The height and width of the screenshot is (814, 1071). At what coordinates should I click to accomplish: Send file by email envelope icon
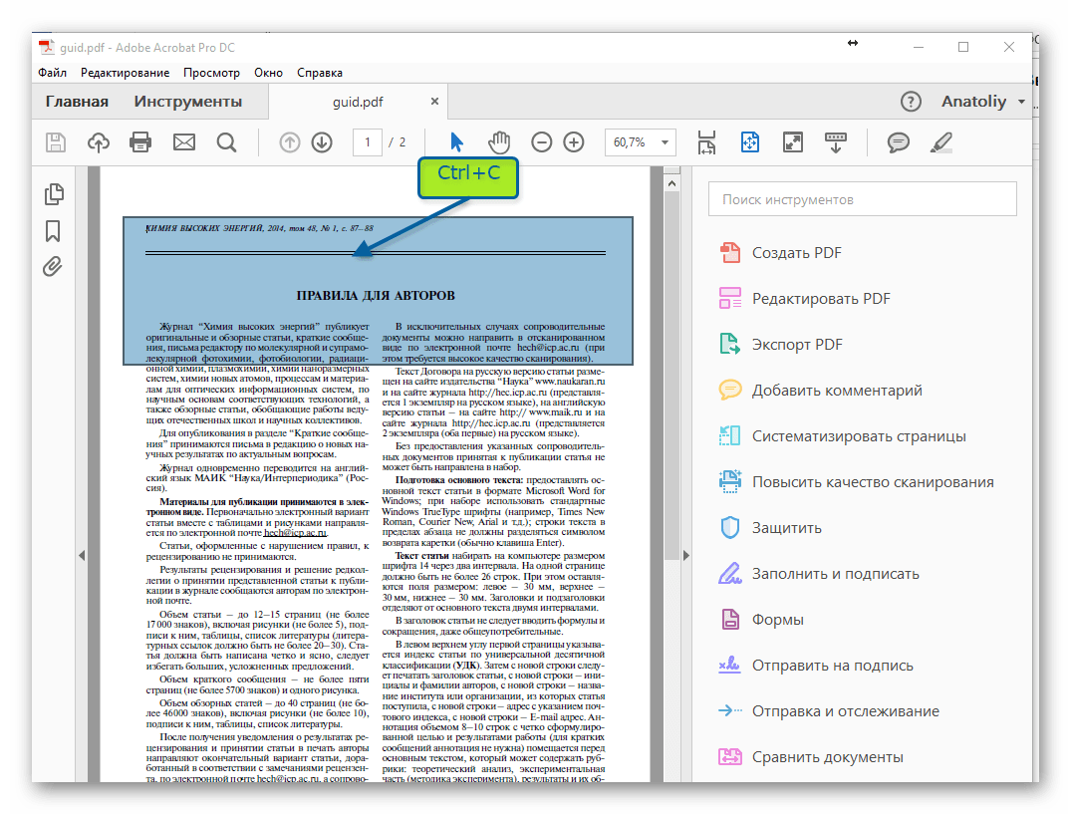184,142
